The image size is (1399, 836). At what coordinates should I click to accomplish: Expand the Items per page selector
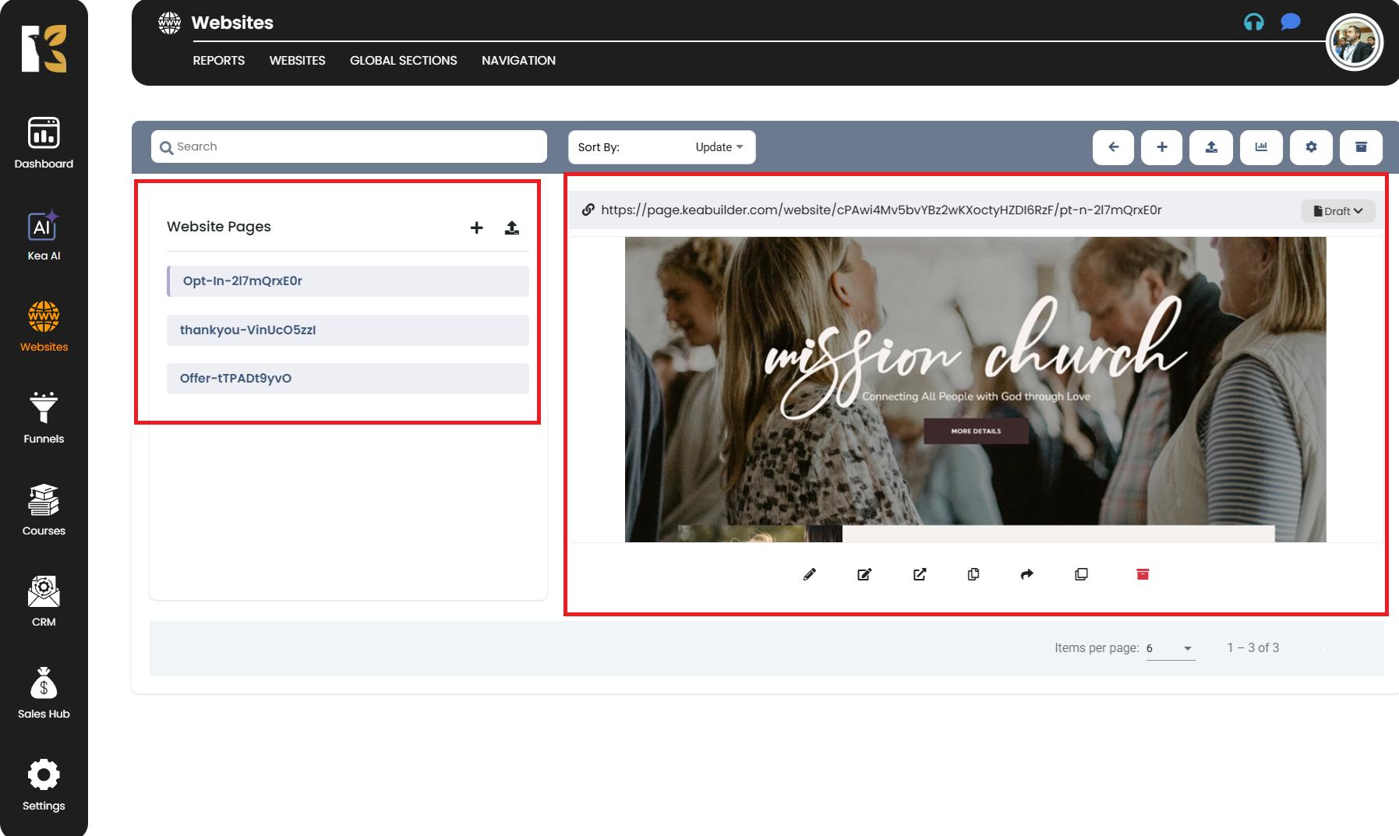pyautogui.click(x=1170, y=648)
